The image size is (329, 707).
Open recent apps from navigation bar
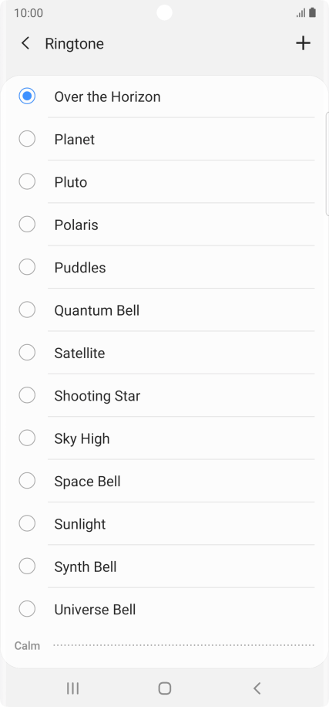click(72, 688)
